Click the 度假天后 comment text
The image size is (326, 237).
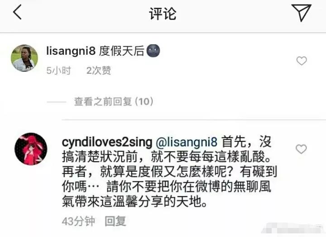click(122, 51)
